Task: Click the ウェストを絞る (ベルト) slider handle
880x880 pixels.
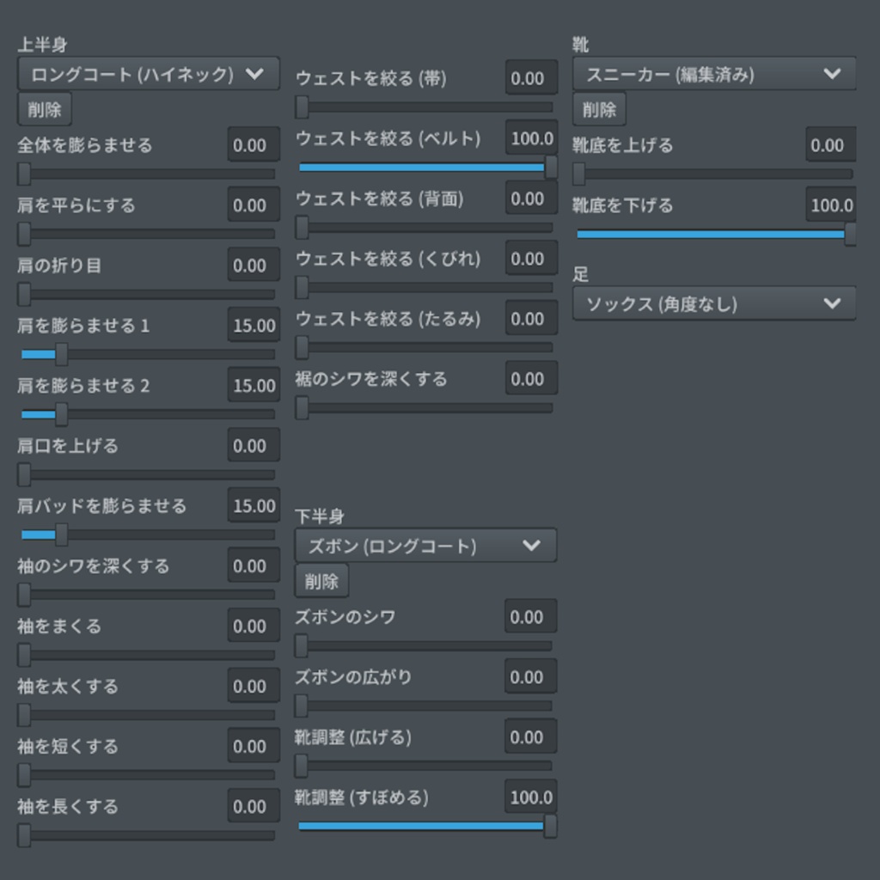Action: 550,168
